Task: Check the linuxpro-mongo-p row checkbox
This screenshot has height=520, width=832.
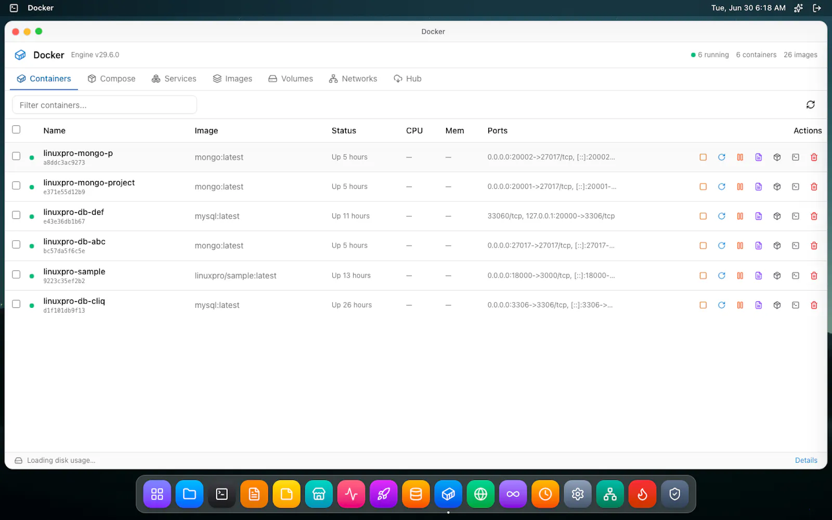Action: [16, 156]
